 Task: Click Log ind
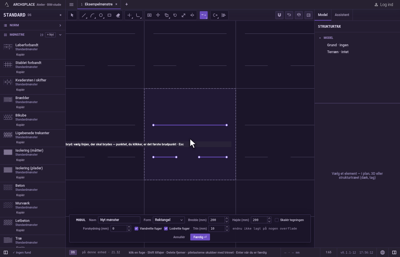click(384, 5)
